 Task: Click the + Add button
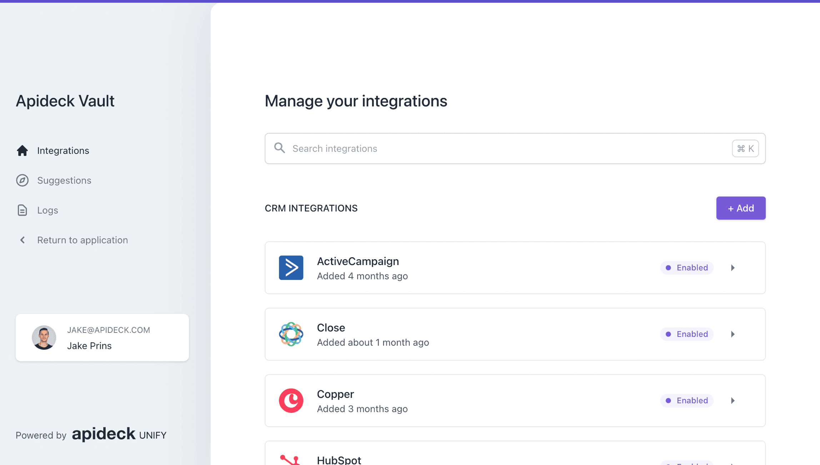(741, 208)
